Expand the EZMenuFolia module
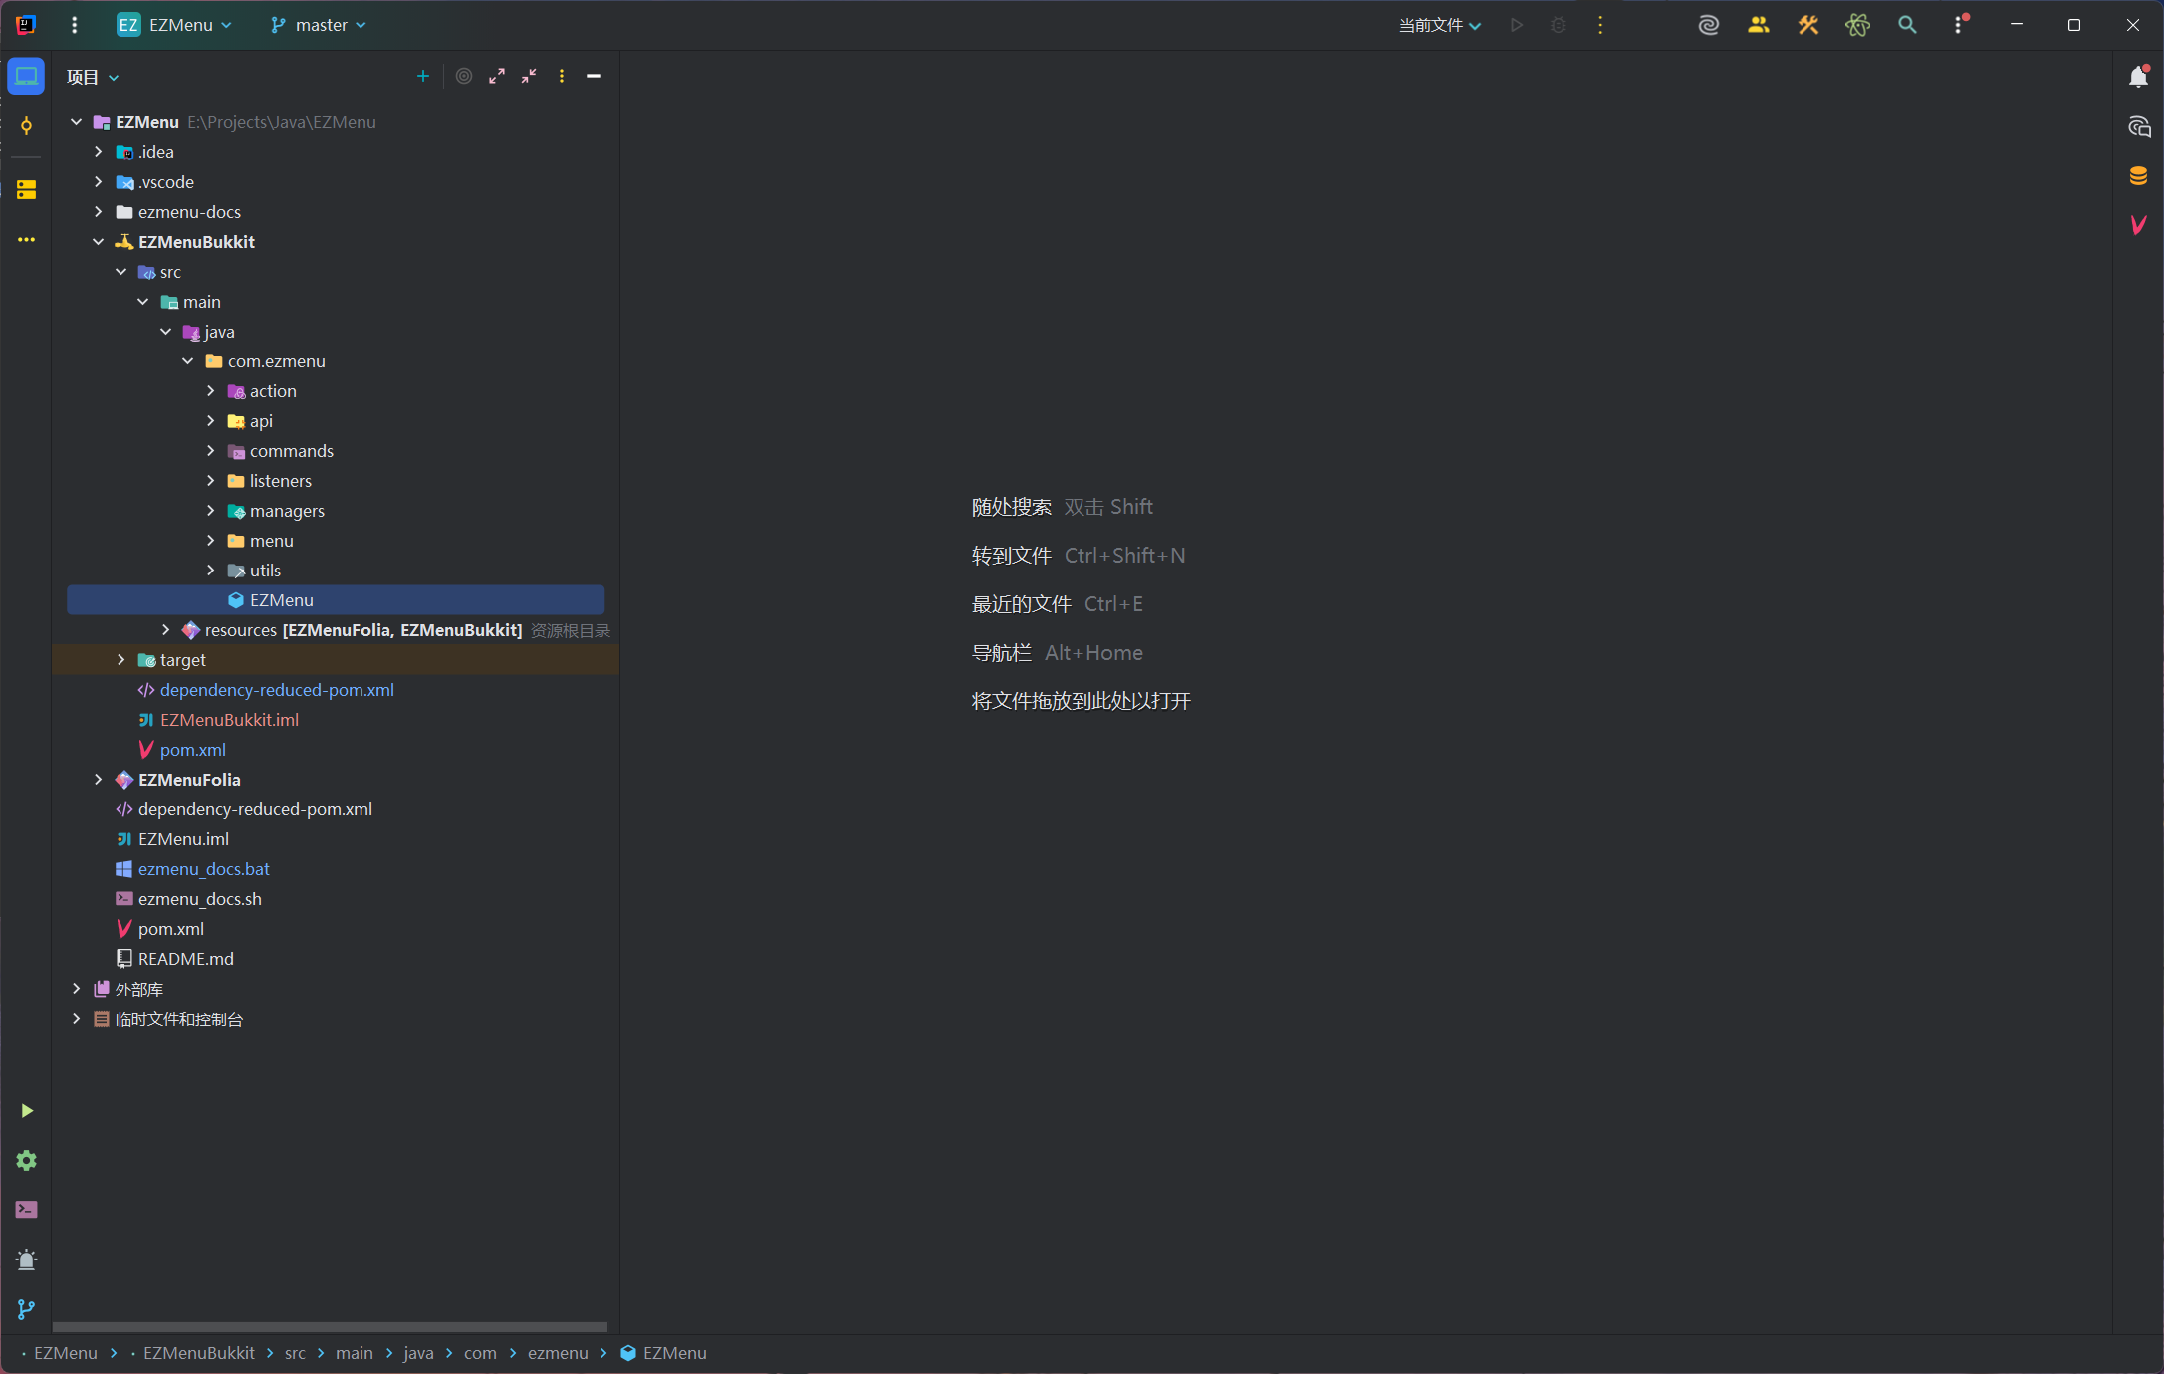This screenshot has height=1374, width=2164. (x=98, y=780)
